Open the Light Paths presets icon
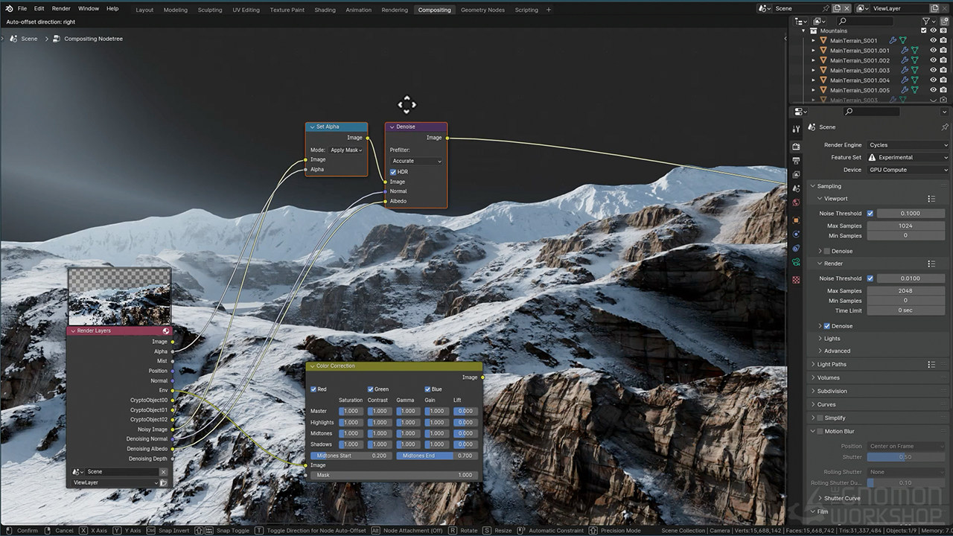 click(x=931, y=365)
